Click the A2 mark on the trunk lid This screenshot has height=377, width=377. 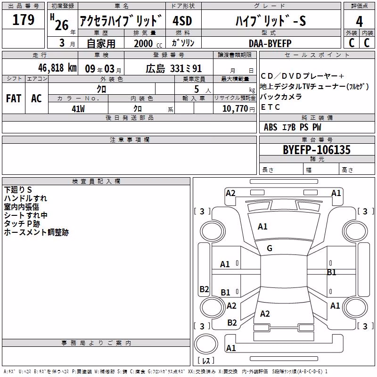(x=265, y=314)
